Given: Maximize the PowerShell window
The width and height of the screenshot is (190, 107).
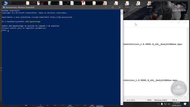Looking at the screenshot, I should 113,7.
